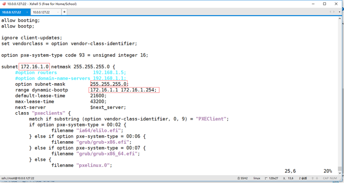Click the 13,6 cursor position status entry
Screen dimensions: 344x183
click(x=289, y=178)
